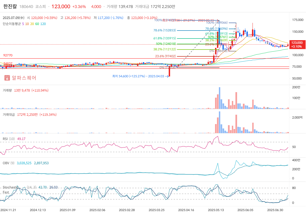Click the date label 2025.05.13
The height and width of the screenshot is (214, 306).
(216, 210)
